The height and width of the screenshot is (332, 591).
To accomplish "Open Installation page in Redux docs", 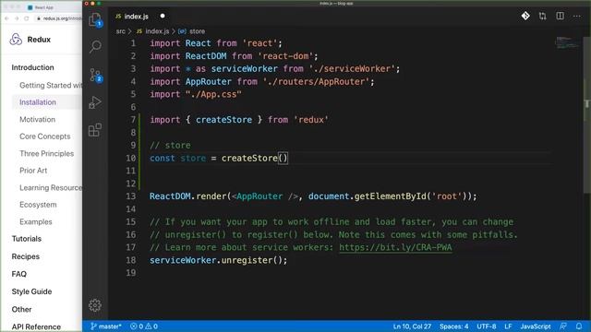I will click(38, 102).
